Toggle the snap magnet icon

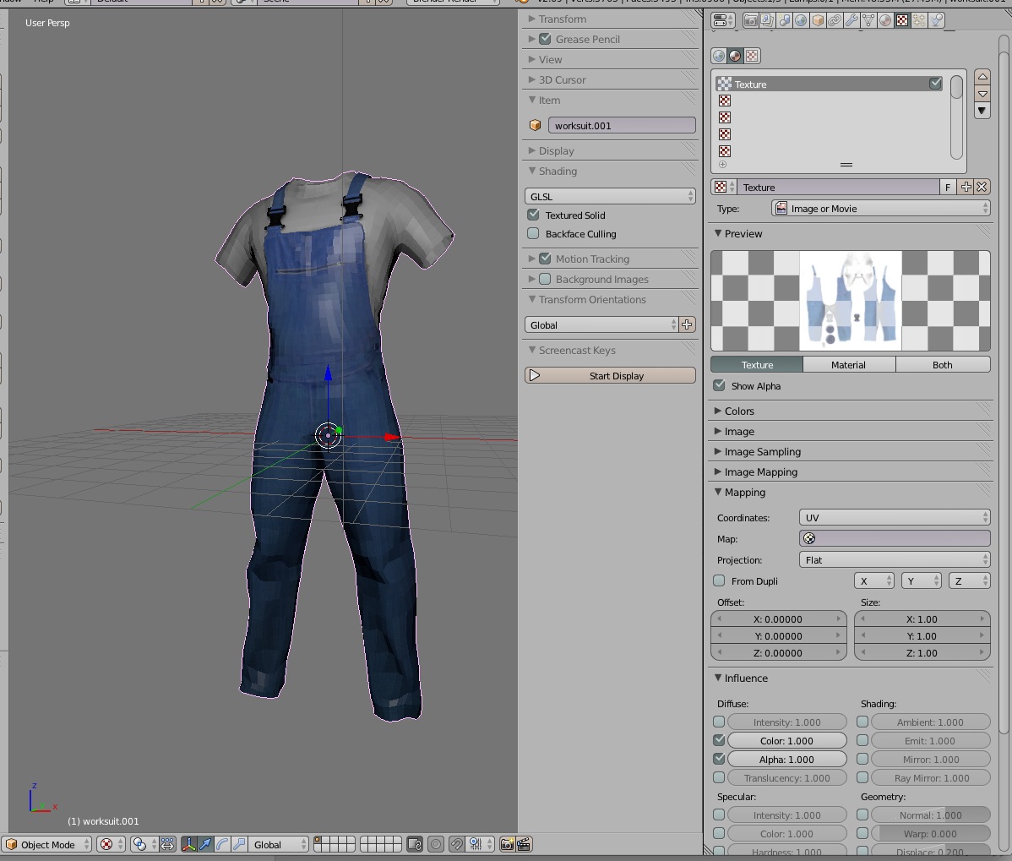456,844
